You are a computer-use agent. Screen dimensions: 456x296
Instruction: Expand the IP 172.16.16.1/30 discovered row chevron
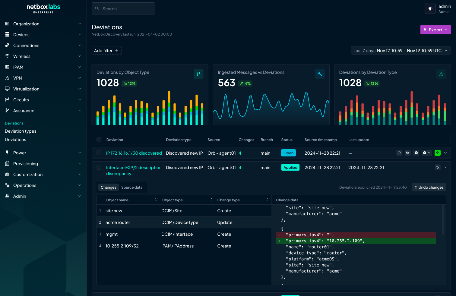[x=445, y=153]
